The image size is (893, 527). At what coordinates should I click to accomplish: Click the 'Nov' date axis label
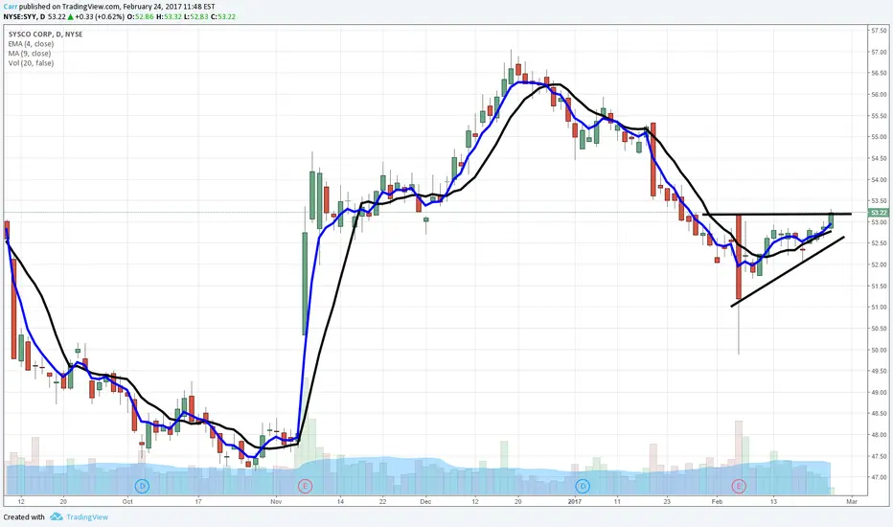pos(276,502)
